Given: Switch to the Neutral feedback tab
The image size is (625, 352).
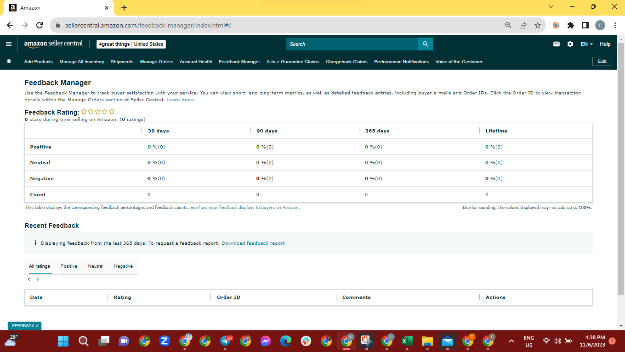Looking at the screenshot, I should point(96,266).
